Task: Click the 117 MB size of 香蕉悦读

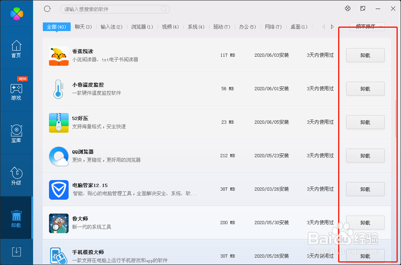Action: click(227, 55)
